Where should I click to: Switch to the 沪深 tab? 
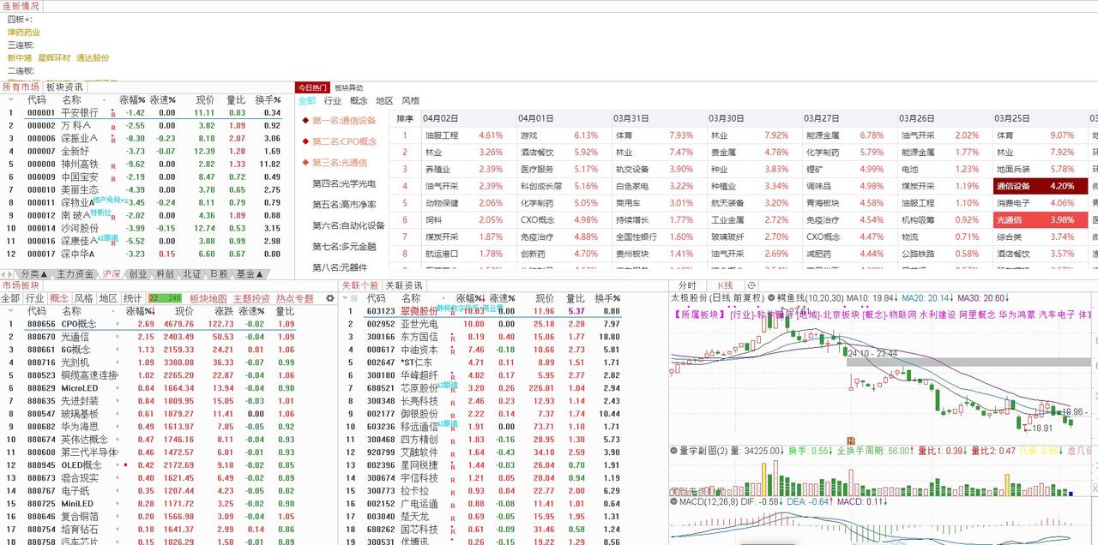(x=112, y=274)
